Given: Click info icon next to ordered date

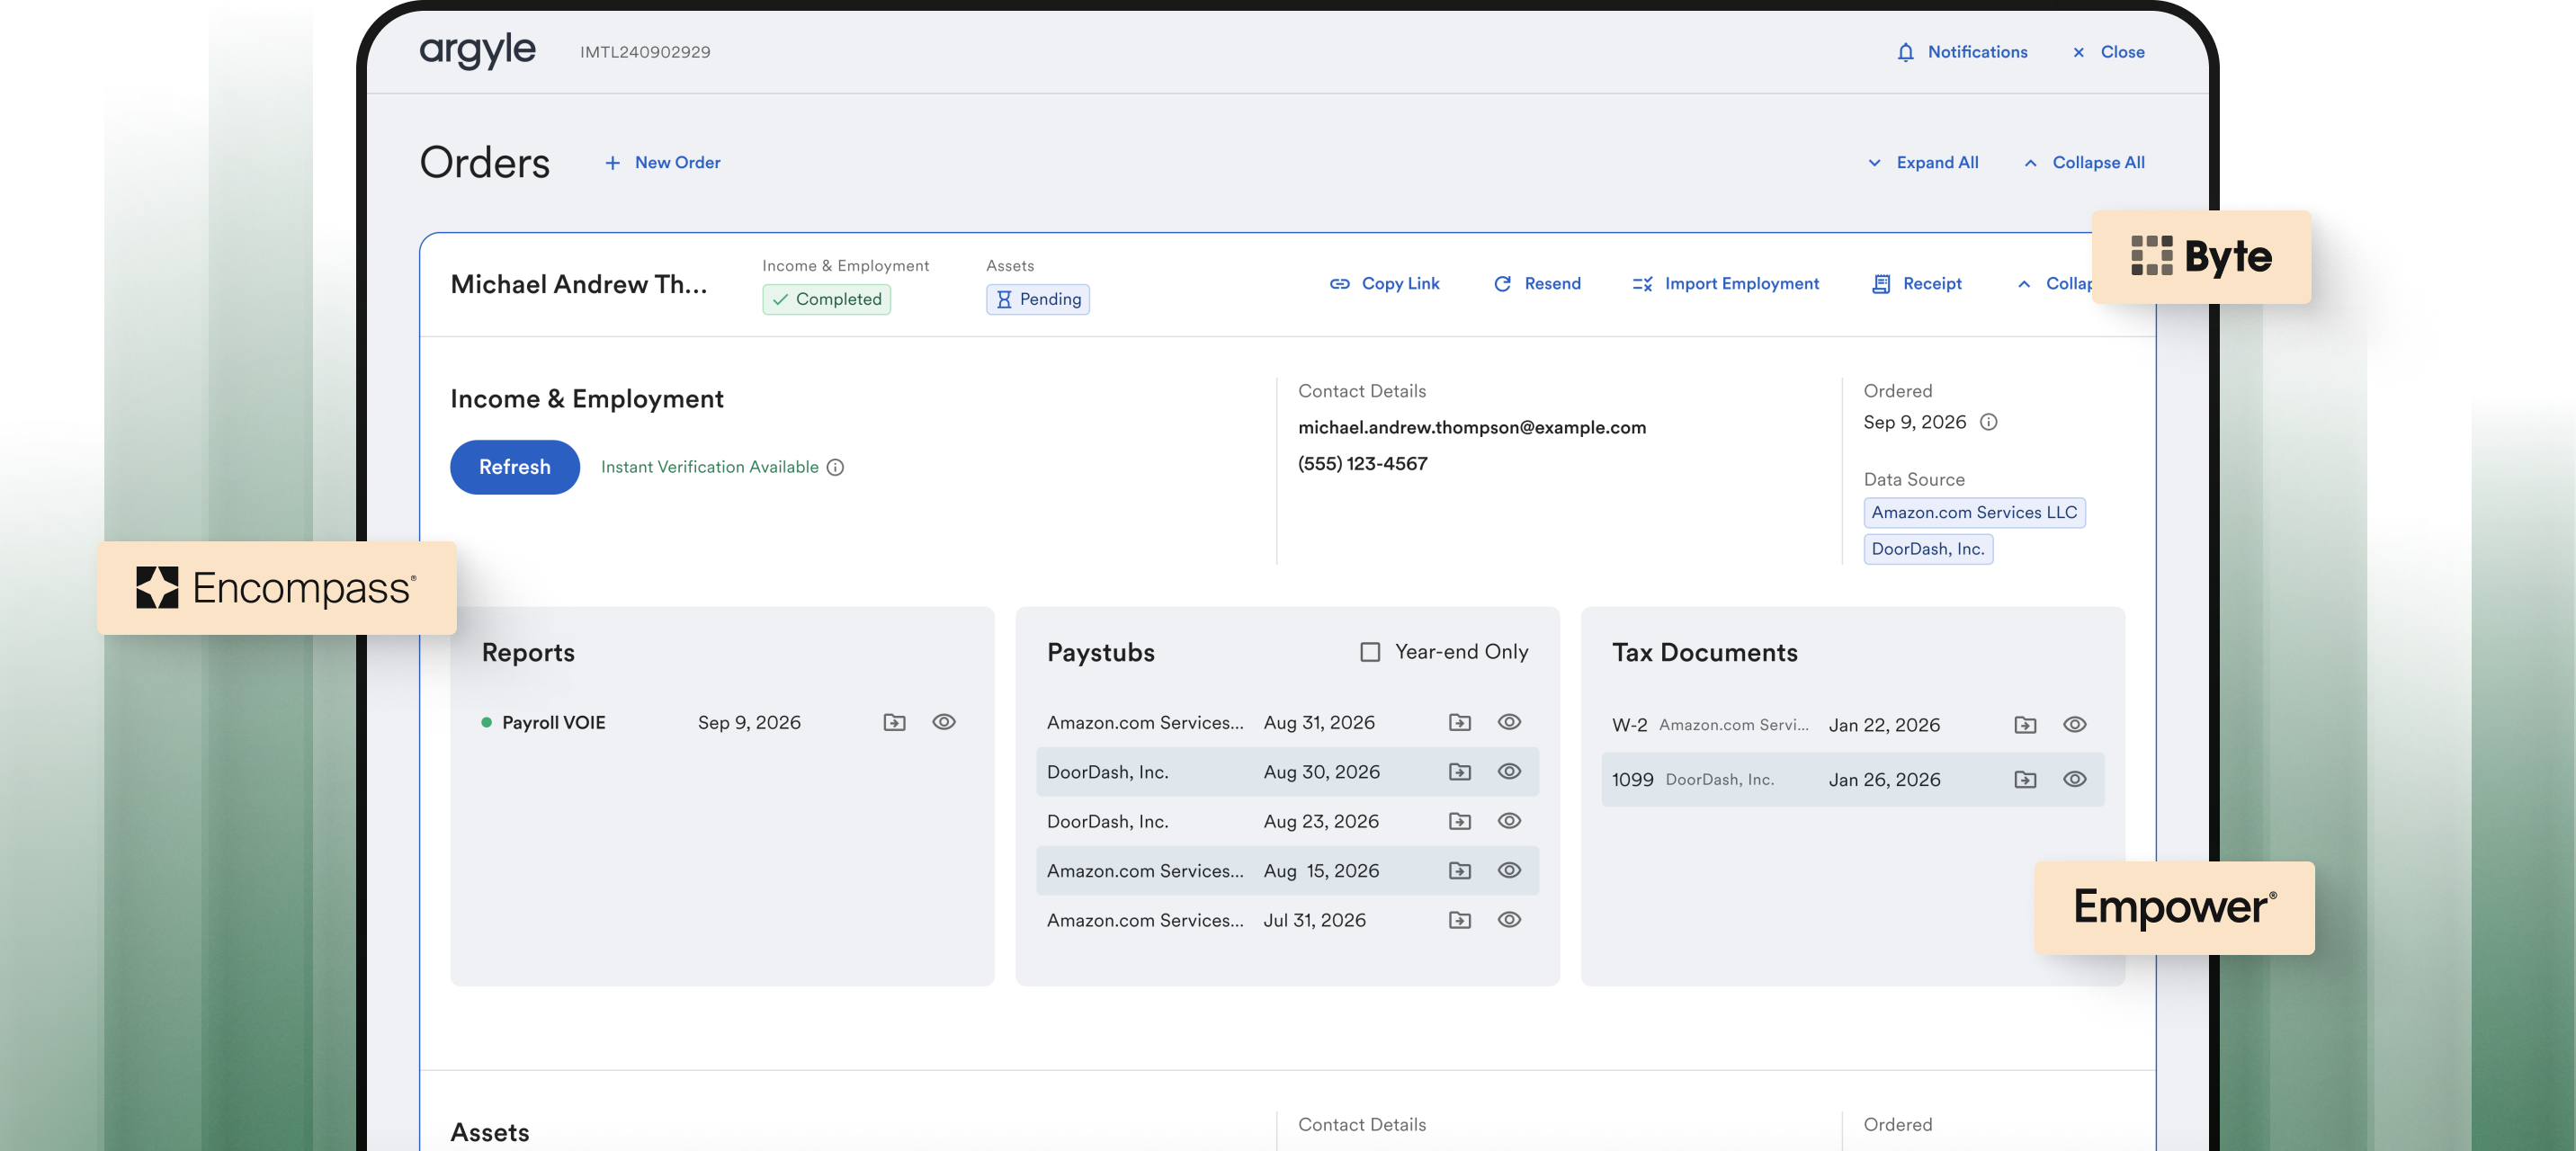Looking at the screenshot, I should pos(1989,422).
